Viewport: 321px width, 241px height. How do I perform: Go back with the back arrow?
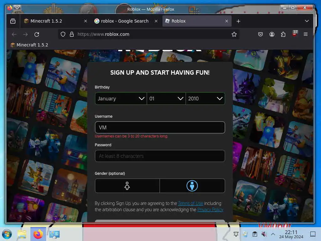[14, 35]
